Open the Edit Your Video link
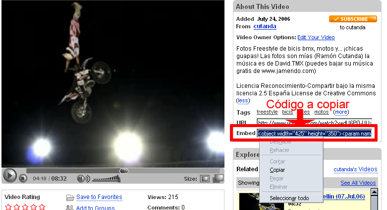This screenshot has height=210, width=387. point(316,37)
